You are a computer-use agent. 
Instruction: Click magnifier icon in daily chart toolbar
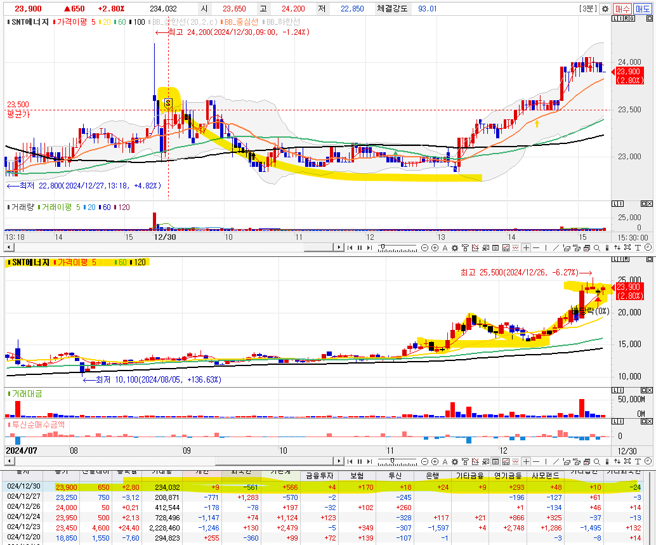pos(597,461)
